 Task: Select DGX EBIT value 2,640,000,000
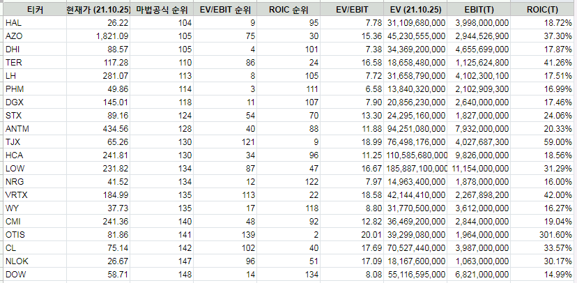coord(479,102)
